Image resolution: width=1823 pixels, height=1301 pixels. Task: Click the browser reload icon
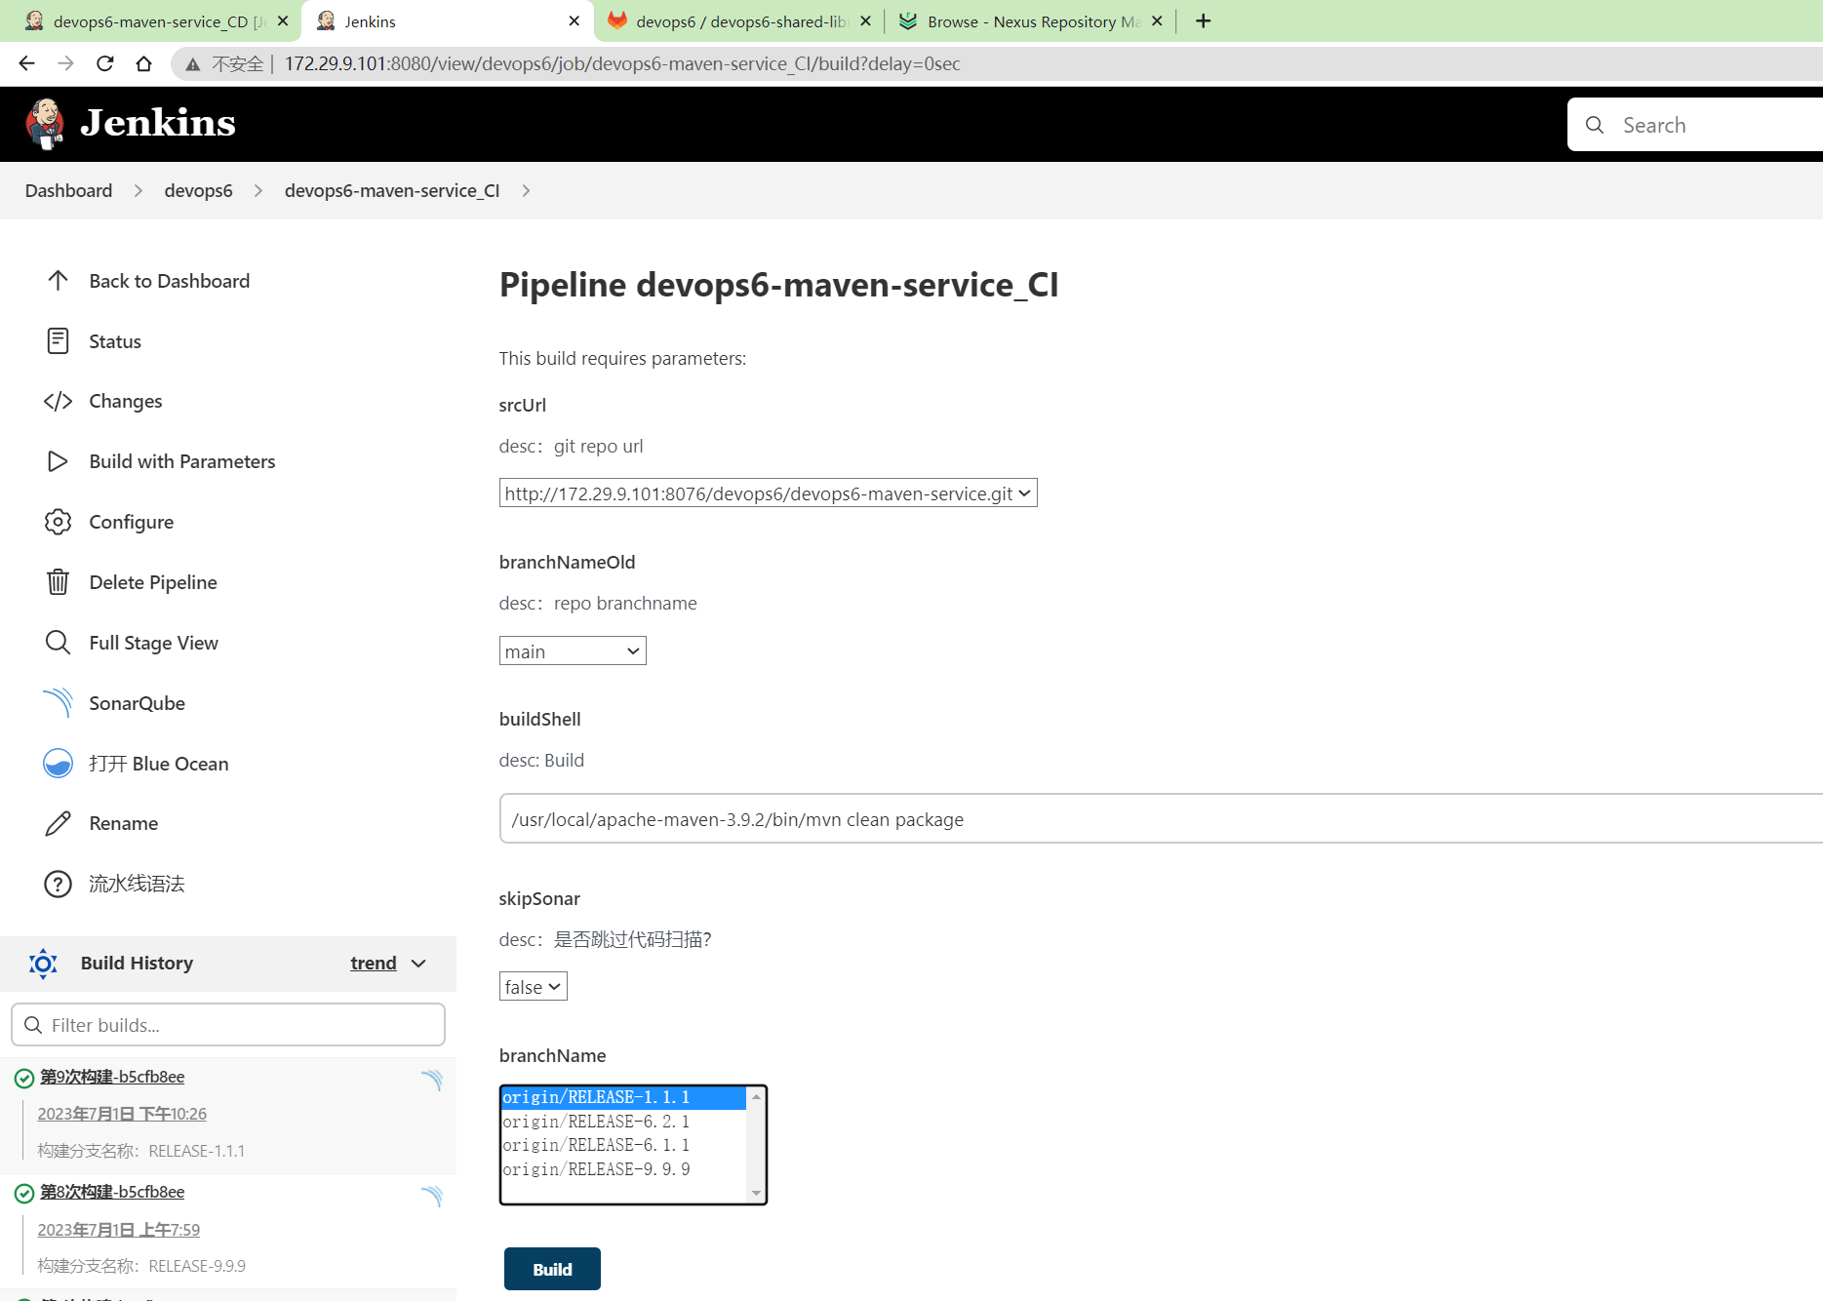point(105,63)
